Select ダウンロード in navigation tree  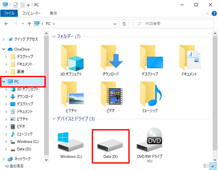(25, 96)
